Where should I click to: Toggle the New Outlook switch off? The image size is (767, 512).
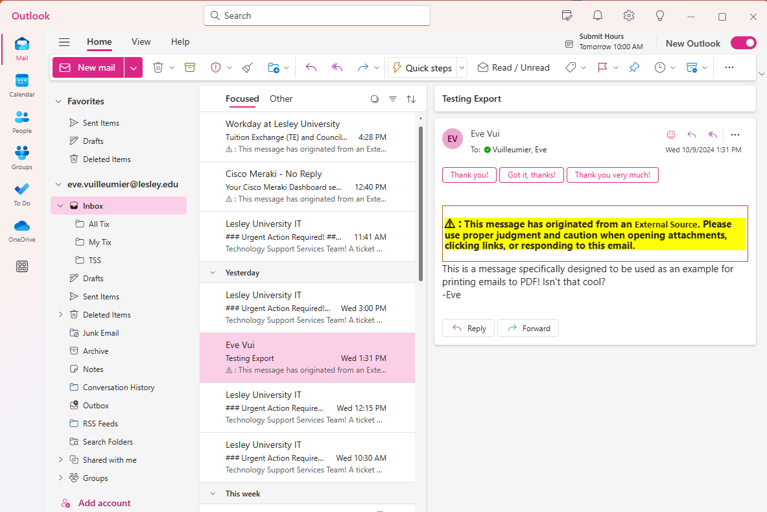pyautogui.click(x=744, y=43)
